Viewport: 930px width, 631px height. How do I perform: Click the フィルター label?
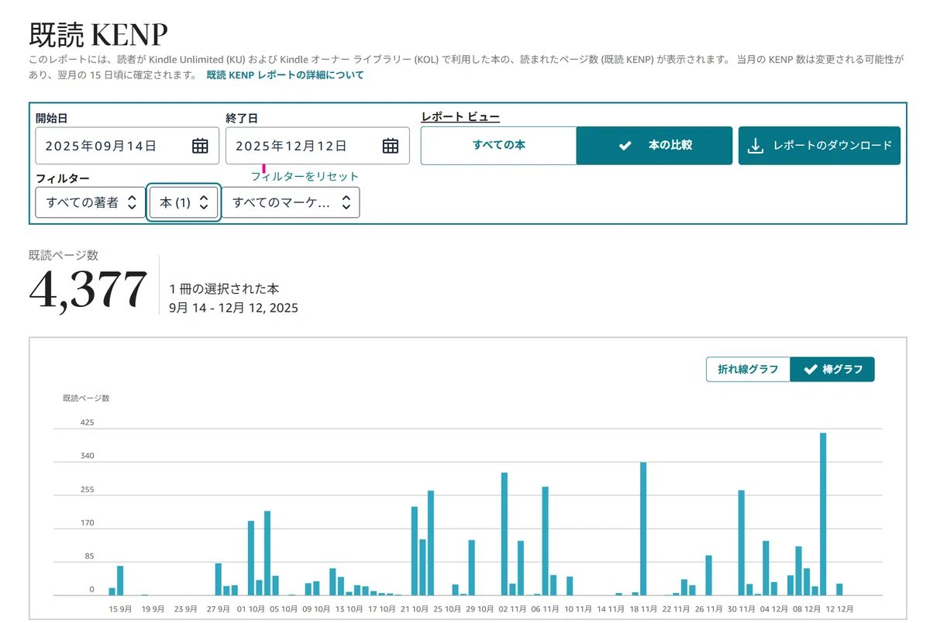[63, 179]
